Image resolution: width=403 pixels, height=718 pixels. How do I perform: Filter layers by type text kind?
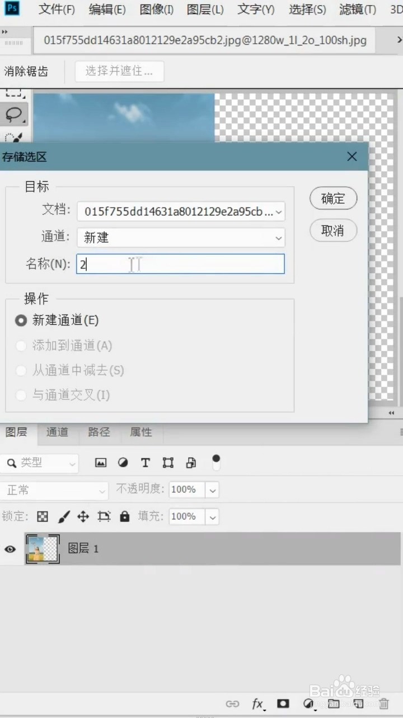(x=146, y=463)
